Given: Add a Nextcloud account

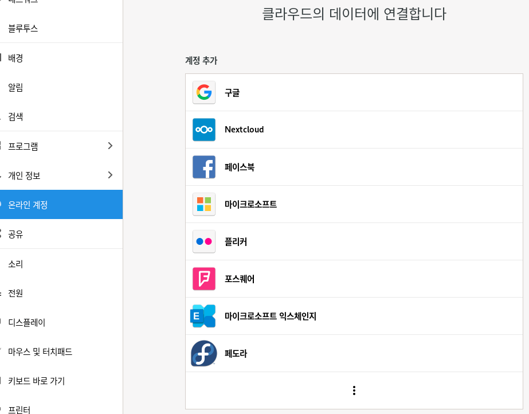Looking at the screenshot, I should click(354, 130).
